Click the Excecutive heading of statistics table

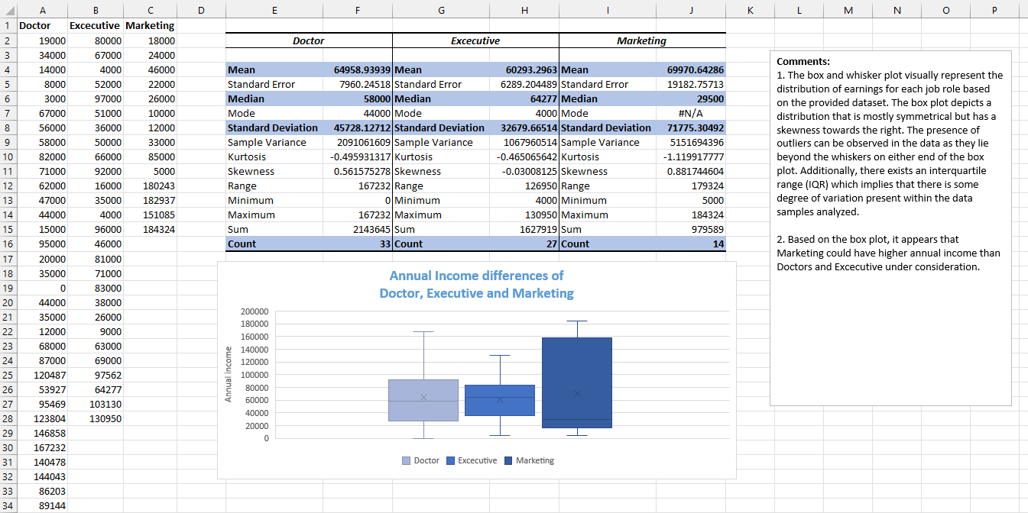point(475,40)
